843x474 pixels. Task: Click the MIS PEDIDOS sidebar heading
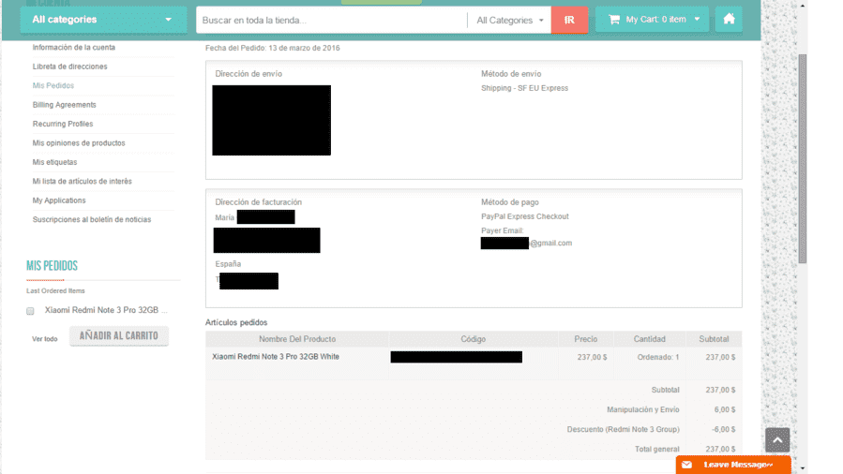(x=53, y=266)
